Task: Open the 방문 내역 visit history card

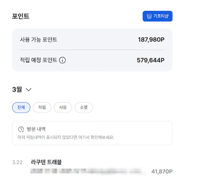Action: [x=92, y=133]
